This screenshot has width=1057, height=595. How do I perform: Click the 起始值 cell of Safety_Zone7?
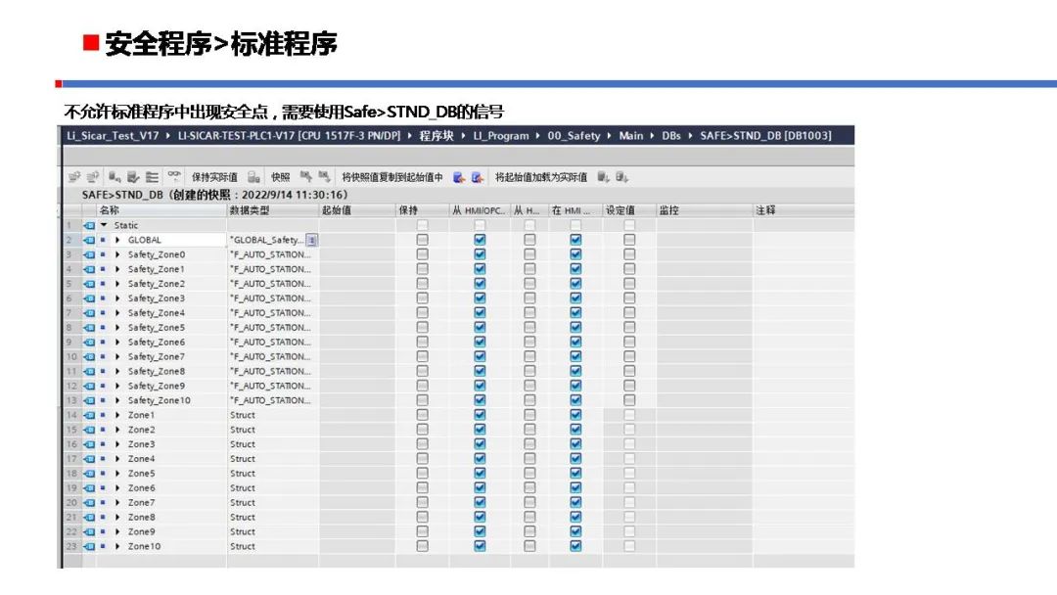pos(355,356)
